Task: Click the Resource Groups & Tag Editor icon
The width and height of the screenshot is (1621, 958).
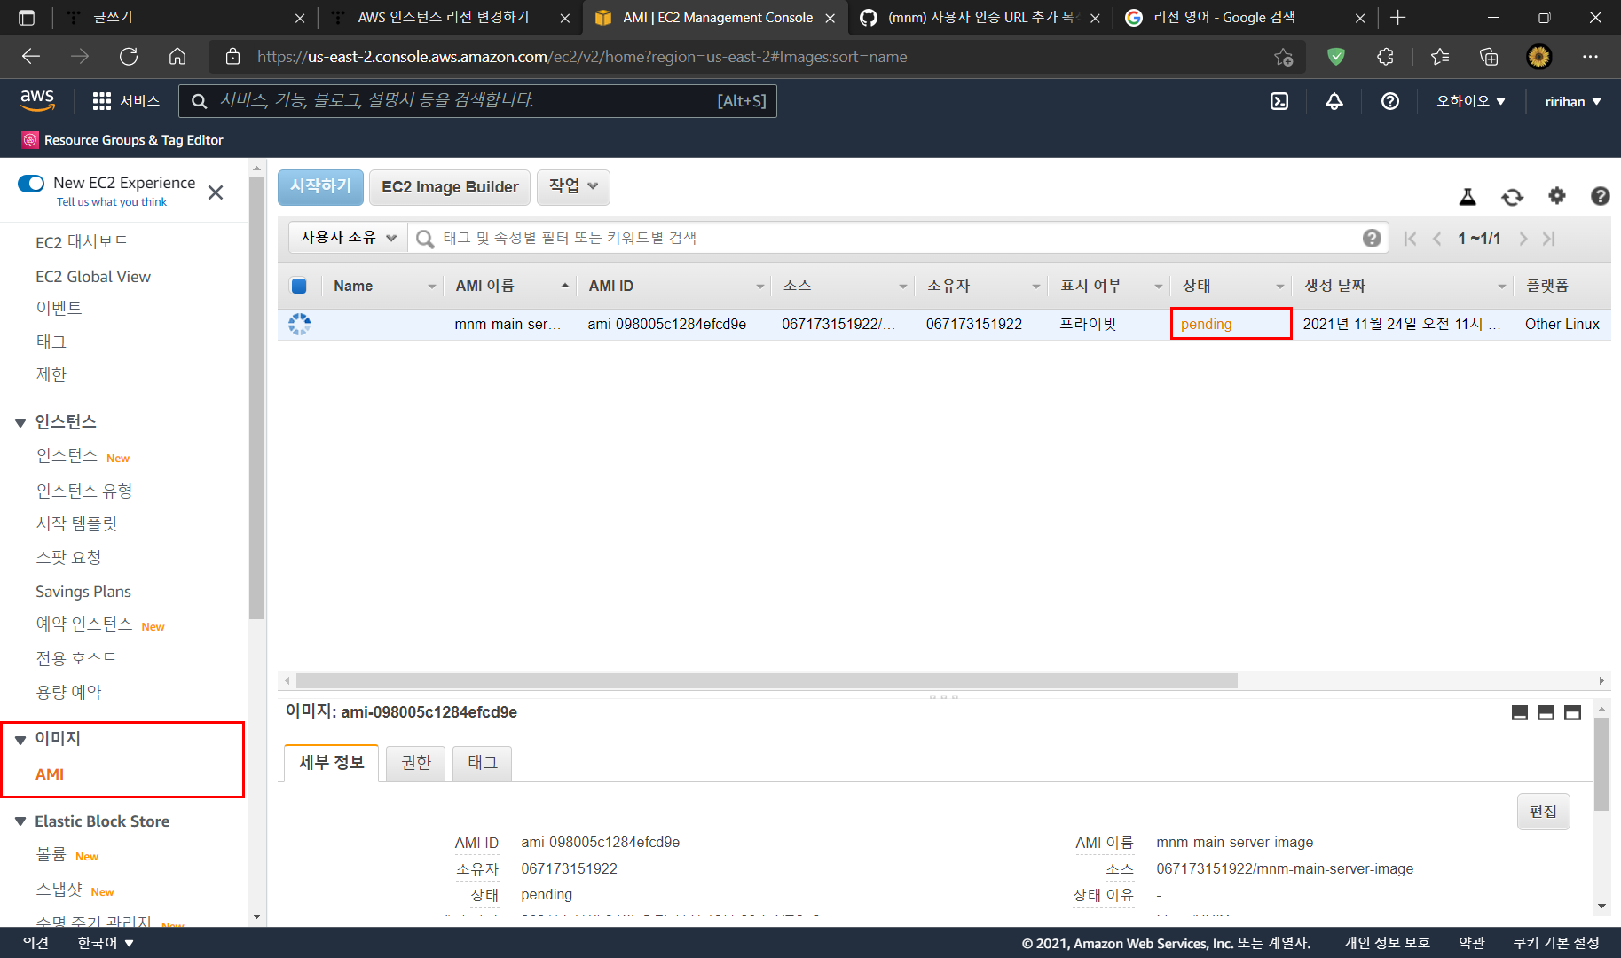Action: click(30, 140)
